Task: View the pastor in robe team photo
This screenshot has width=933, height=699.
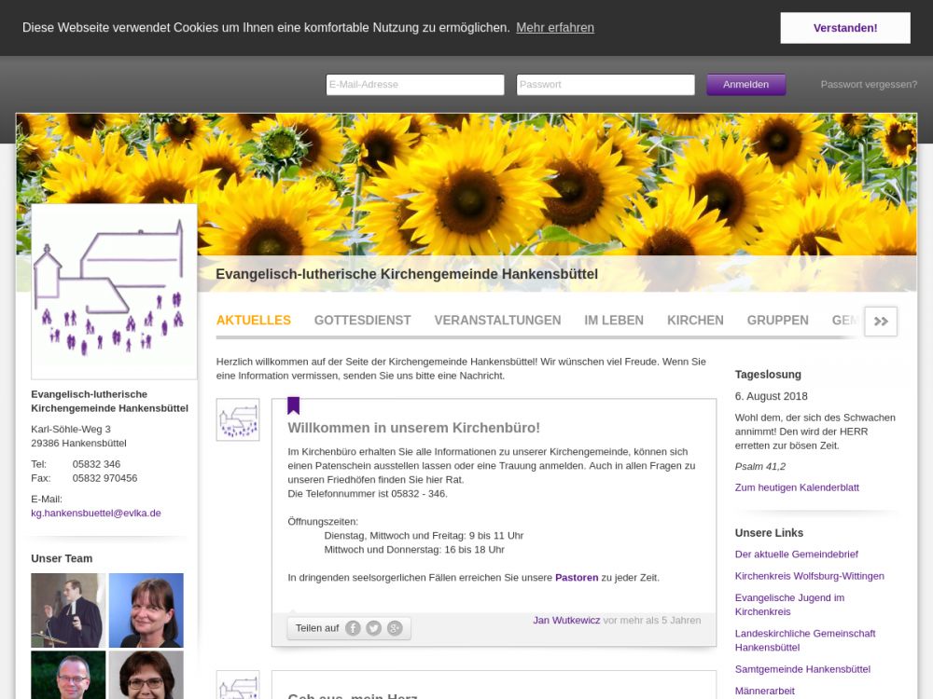Action: [x=68, y=610]
